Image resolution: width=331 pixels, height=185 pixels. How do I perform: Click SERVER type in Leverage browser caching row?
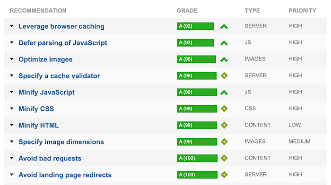click(x=256, y=26)
